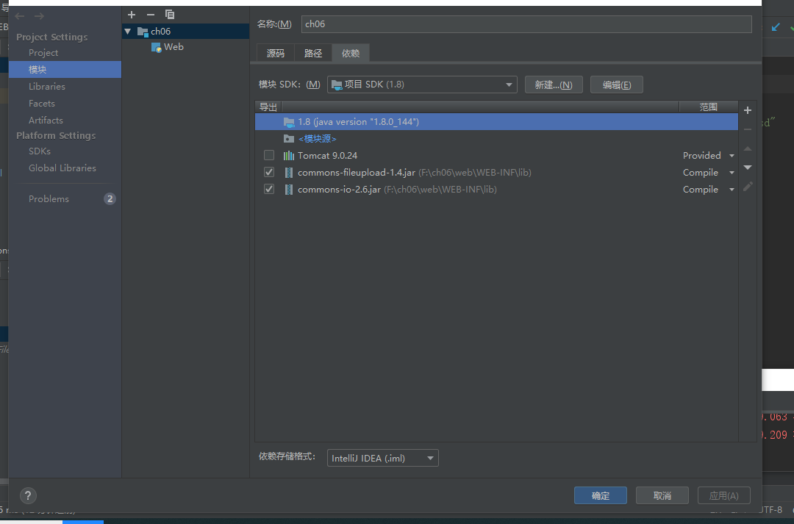Move dependency up arrow
This screenshot has width=794, height=524.
pos(748,149)
